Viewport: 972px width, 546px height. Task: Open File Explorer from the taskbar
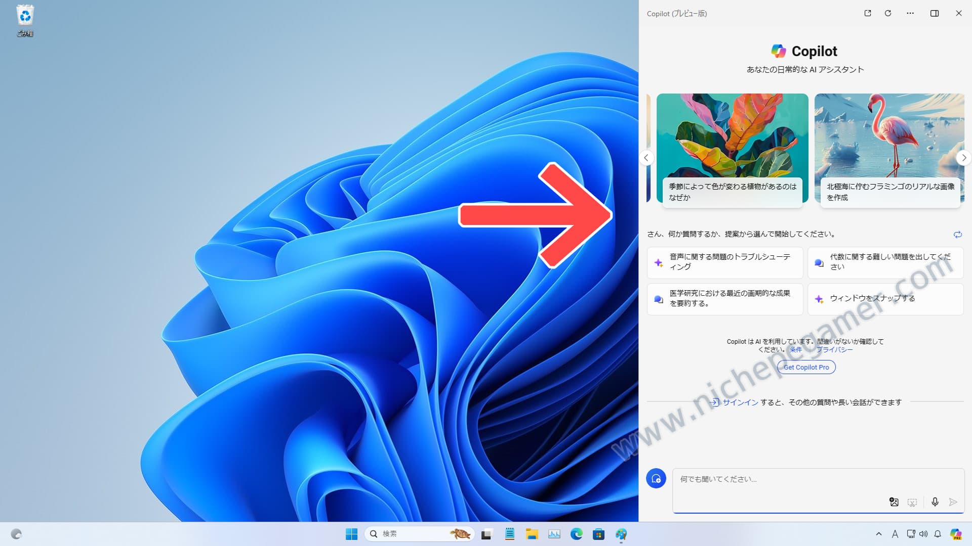[x=532, y=534]
